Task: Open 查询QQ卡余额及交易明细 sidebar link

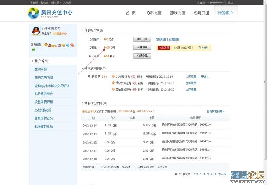Action: tap(52, 86)
